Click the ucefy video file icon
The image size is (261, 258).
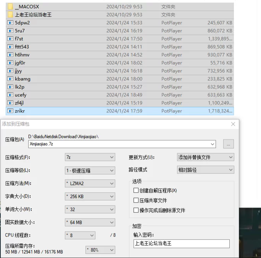[x=10, y=95]
